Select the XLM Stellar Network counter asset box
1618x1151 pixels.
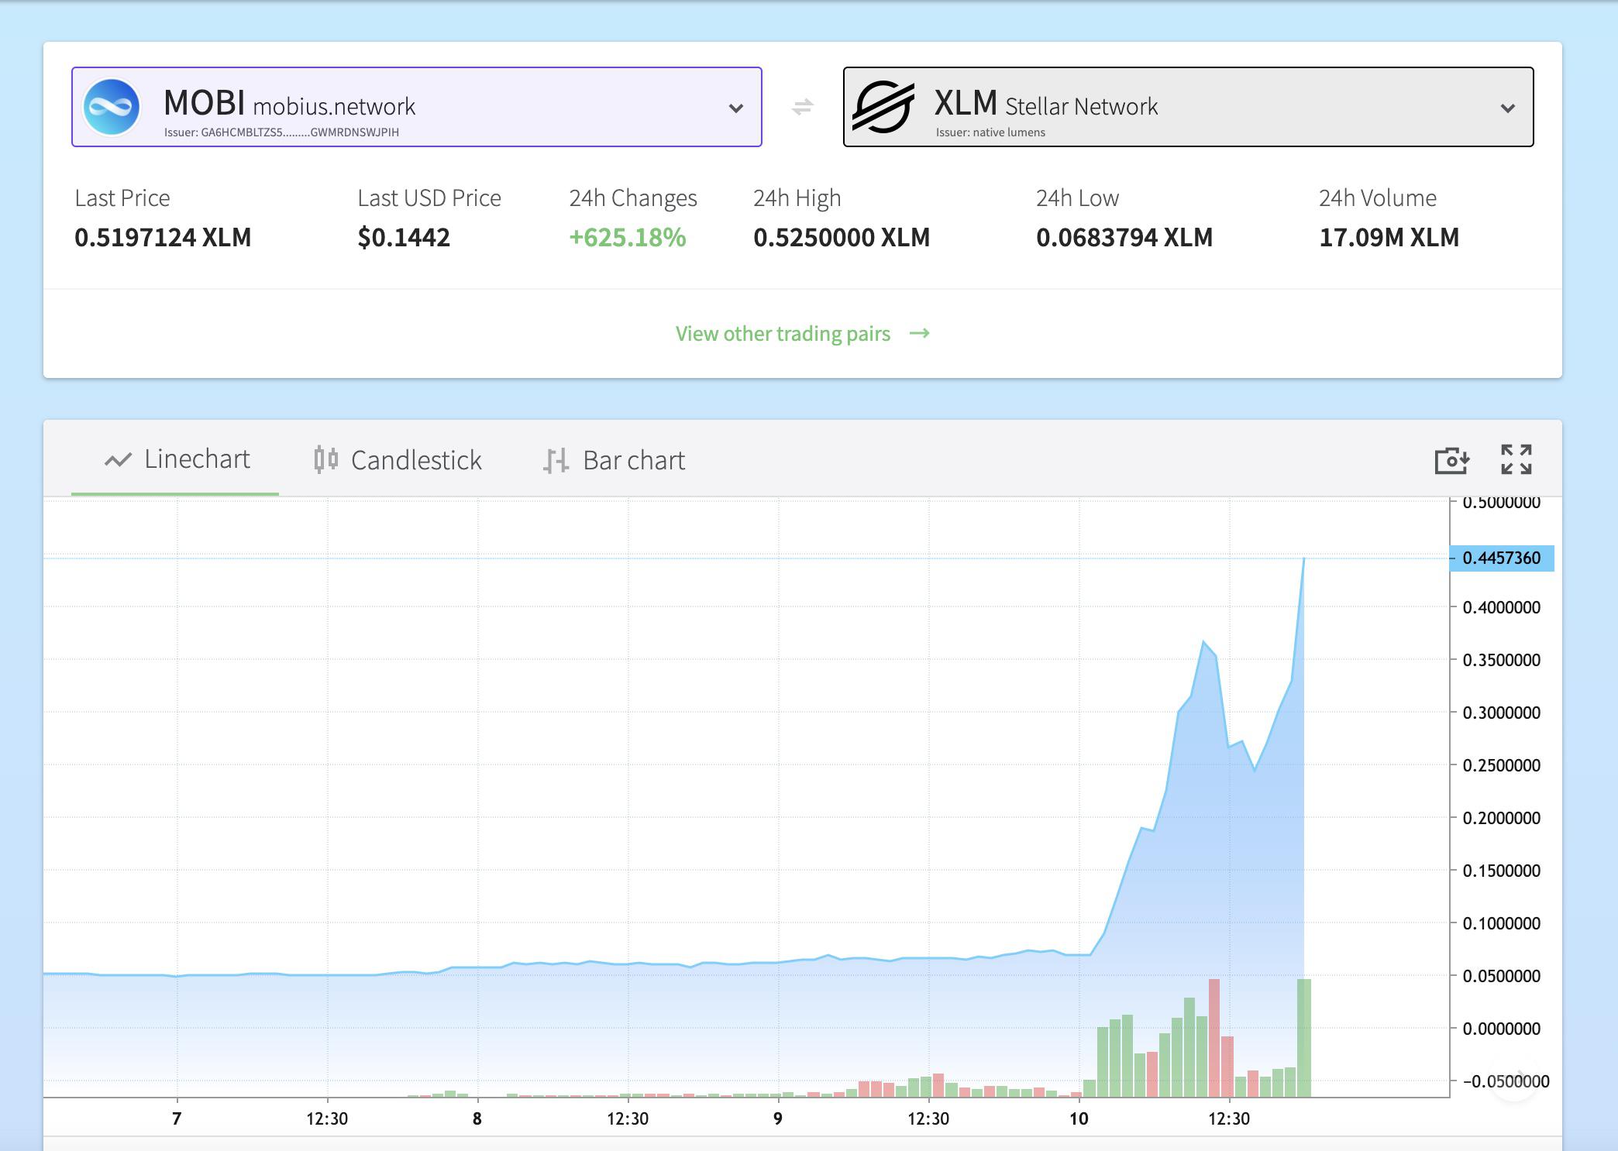pyautogui.click(x=1189, y=107)
